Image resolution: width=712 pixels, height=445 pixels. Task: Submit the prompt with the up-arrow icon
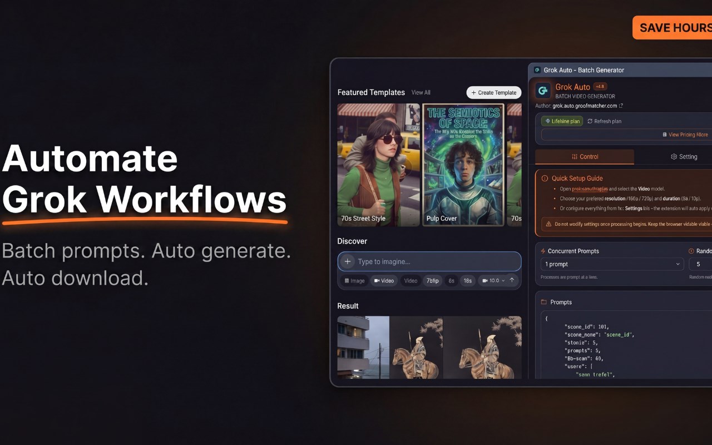pyautogui.click(x=512, y=280)
